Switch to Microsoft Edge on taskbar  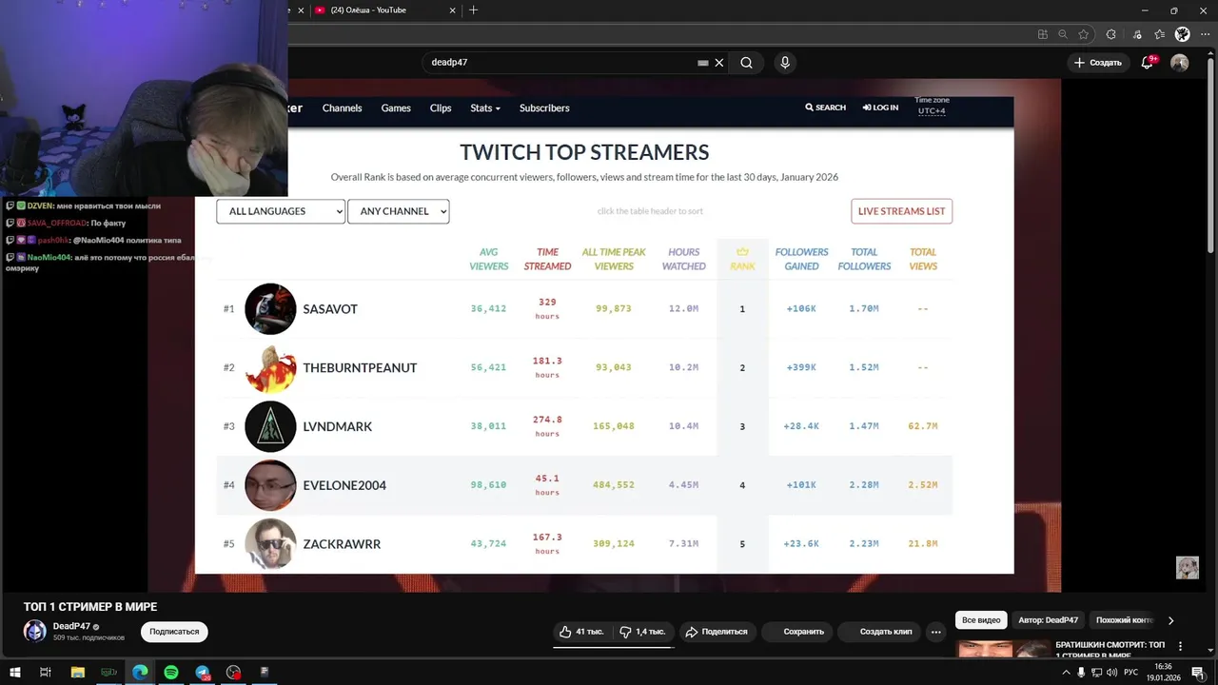[140, 673]
